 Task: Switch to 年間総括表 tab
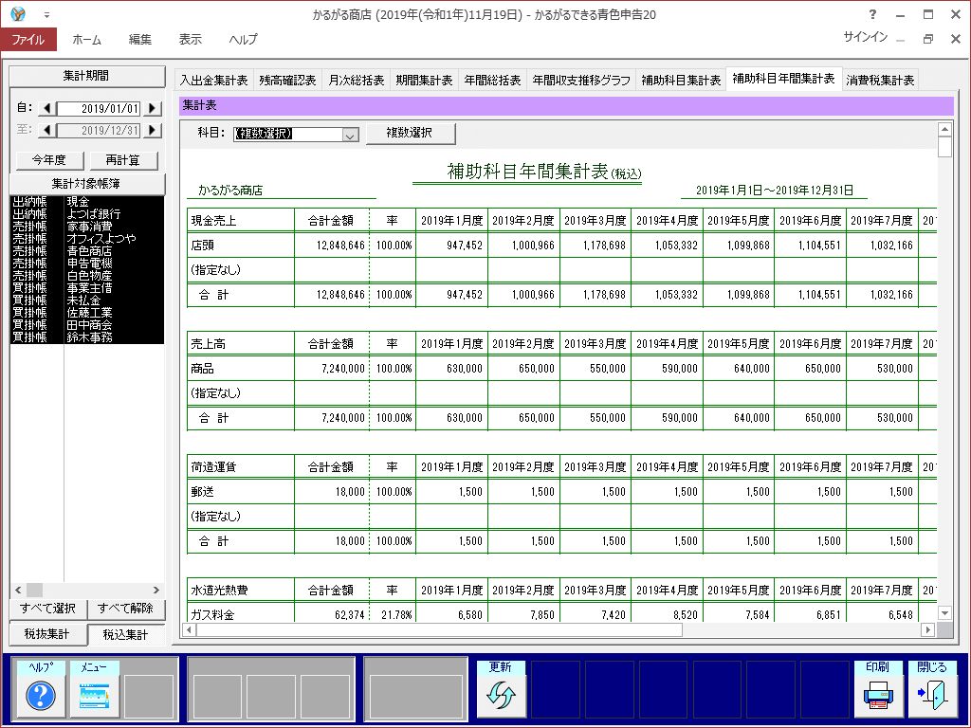(x=492, y=81)
